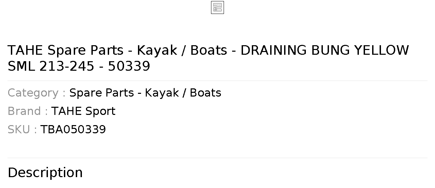435x188 pixels.
Task: Click the word YELLOW in the title
Action: (x=382, y=50)
